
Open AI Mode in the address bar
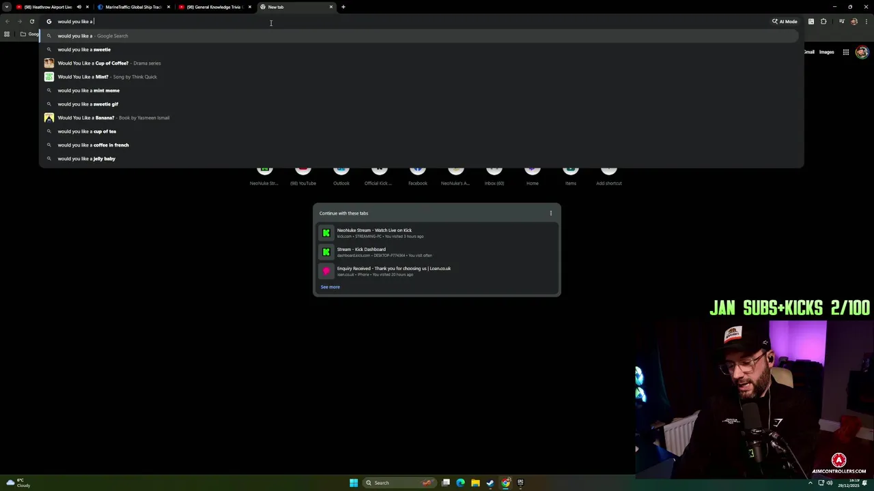pos(785,21)
